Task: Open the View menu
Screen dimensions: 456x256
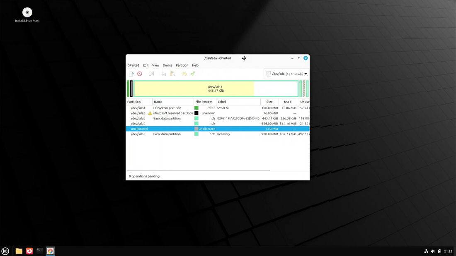Action: click(x=155, y=65)
